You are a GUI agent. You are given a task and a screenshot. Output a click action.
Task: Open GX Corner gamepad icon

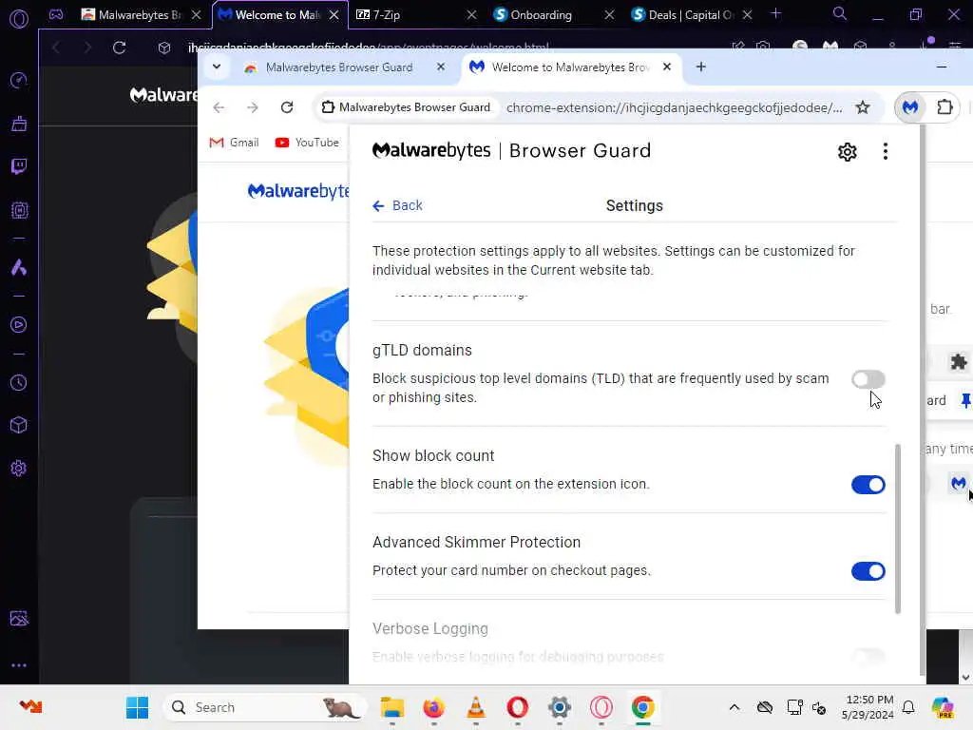(56, 14)
